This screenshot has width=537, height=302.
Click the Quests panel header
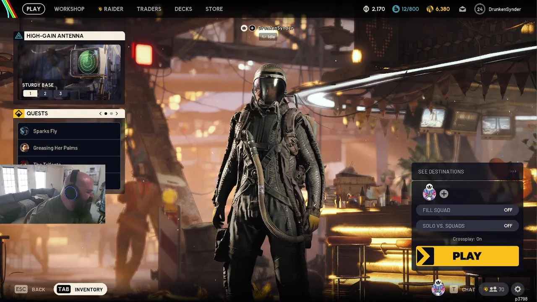(69, 113)
